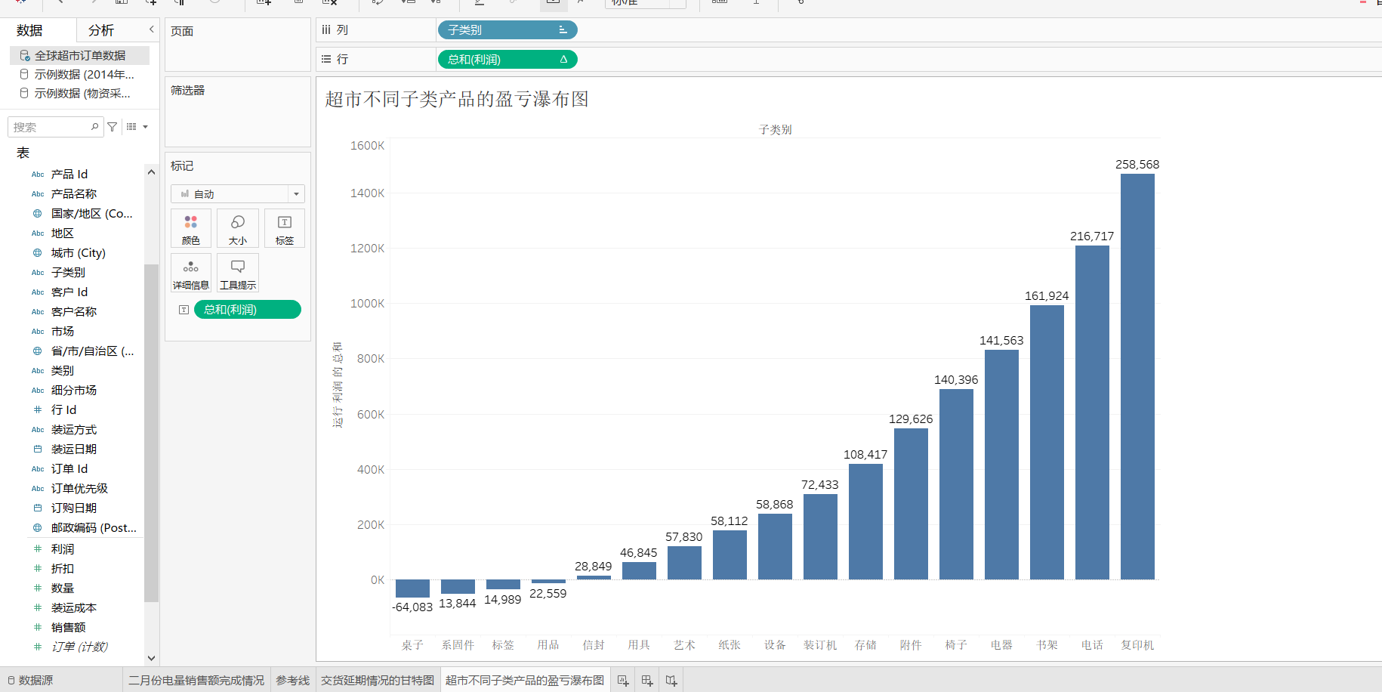Open the 交货延期情况的甘特图 sheet tab

point(378,681)
